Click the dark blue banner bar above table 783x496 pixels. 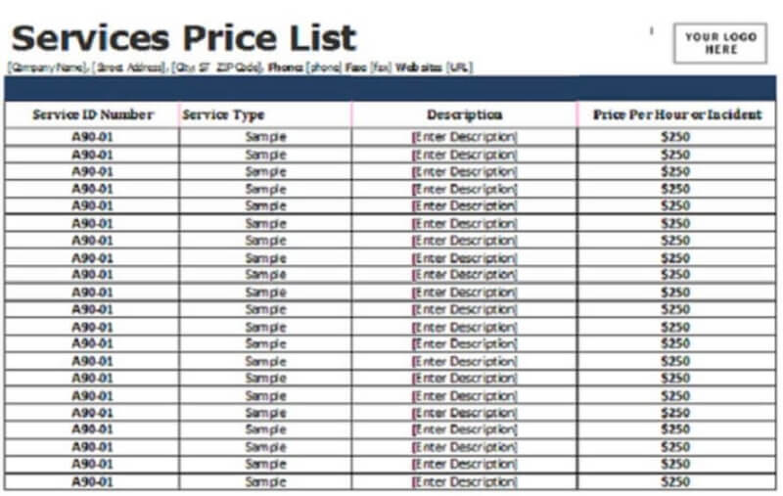click(x=391, y=89)
